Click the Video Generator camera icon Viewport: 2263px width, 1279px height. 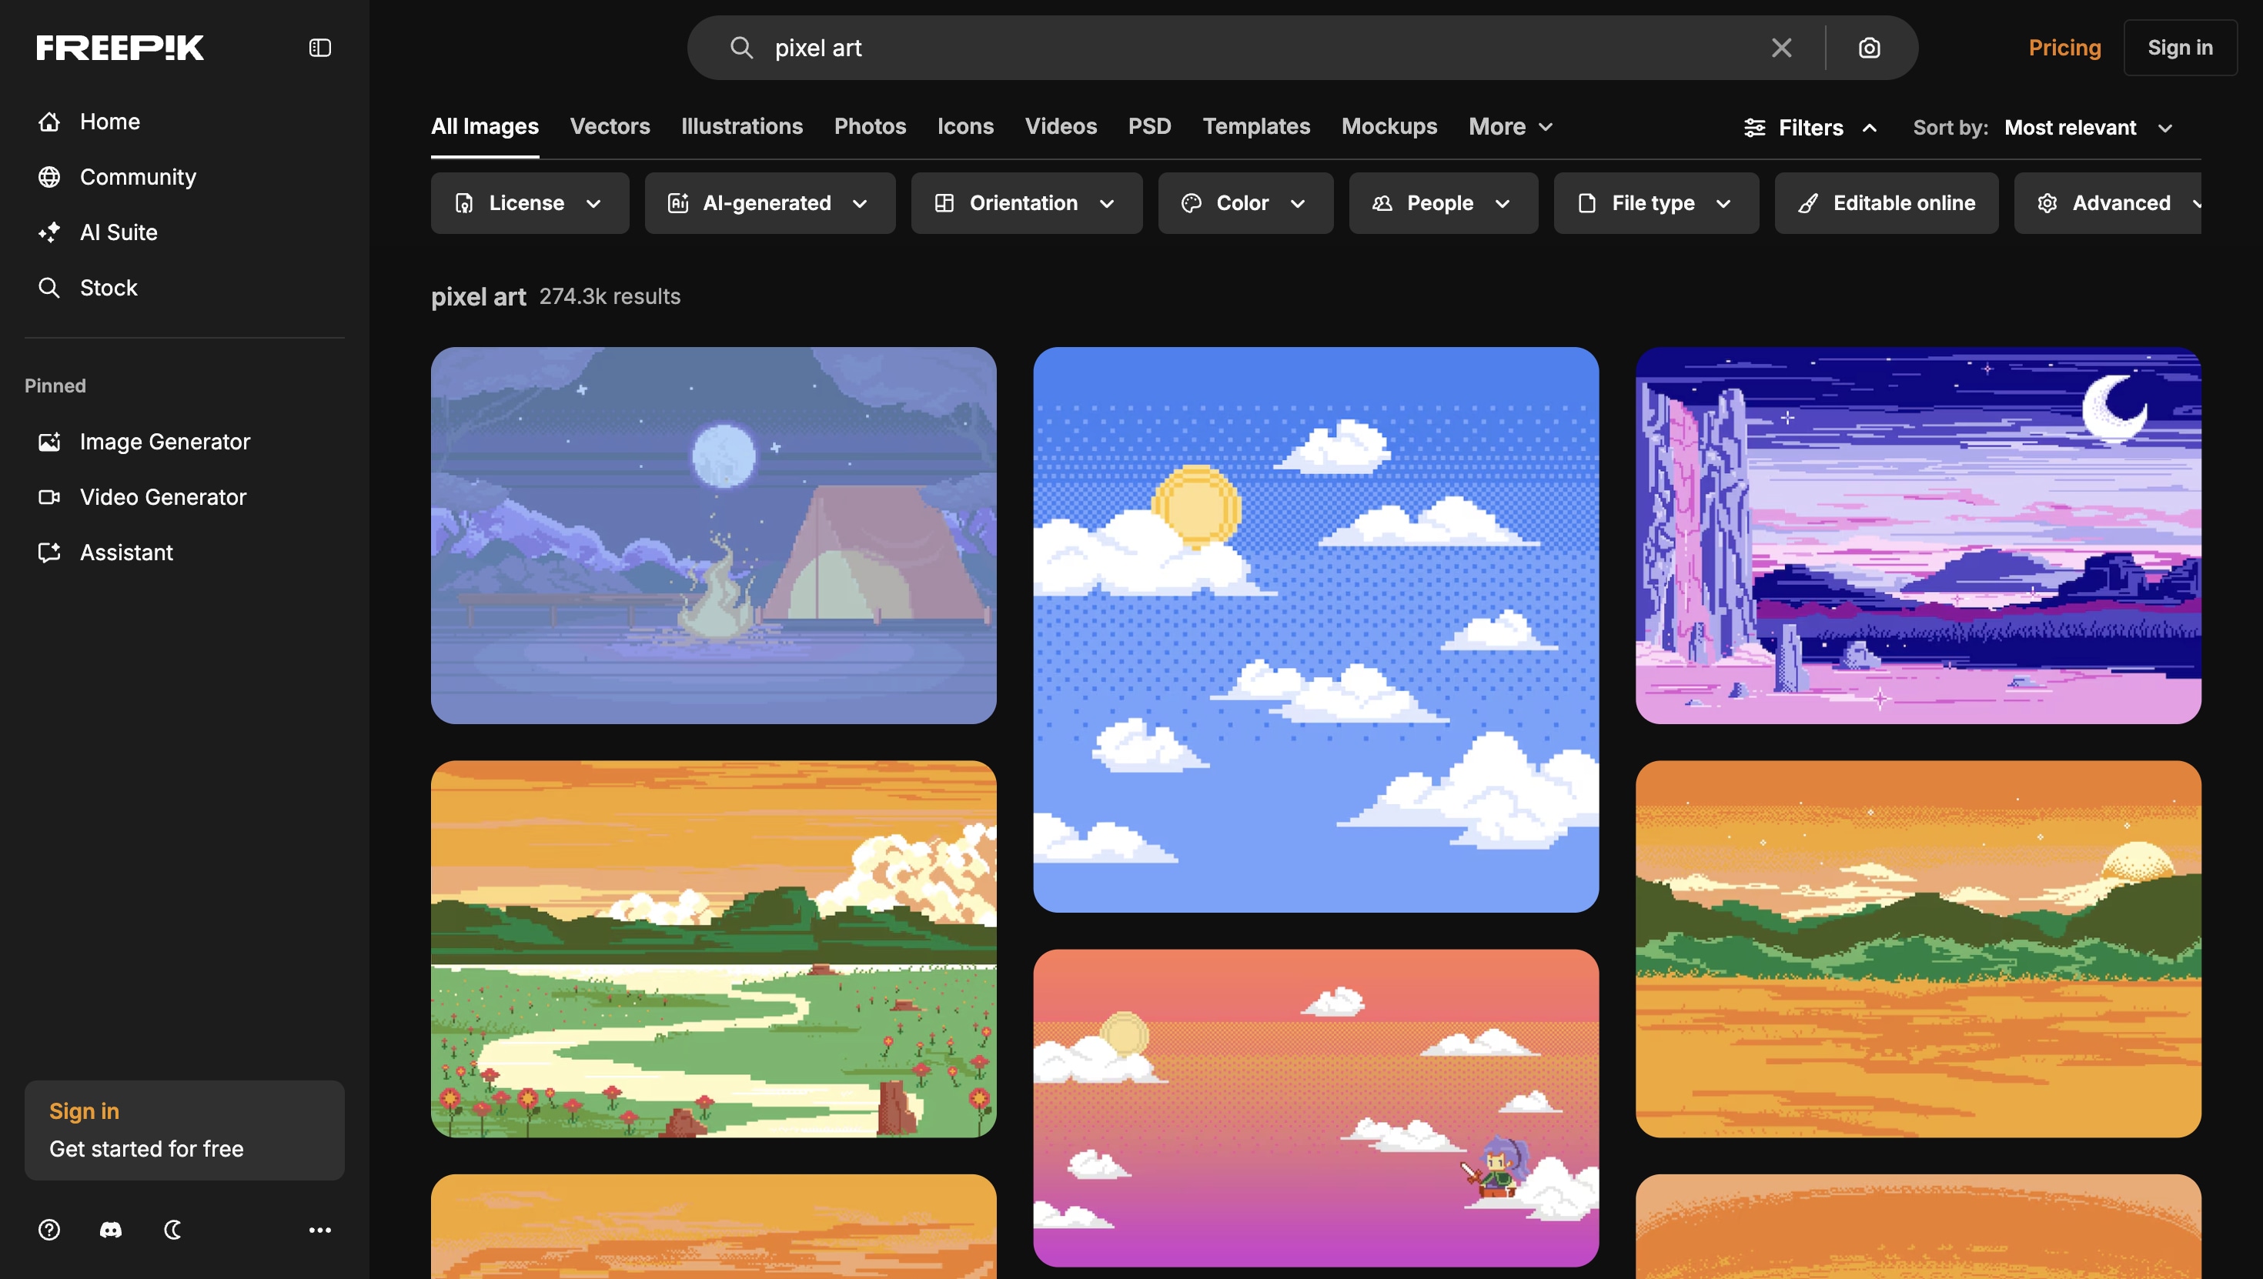[49, 496]
